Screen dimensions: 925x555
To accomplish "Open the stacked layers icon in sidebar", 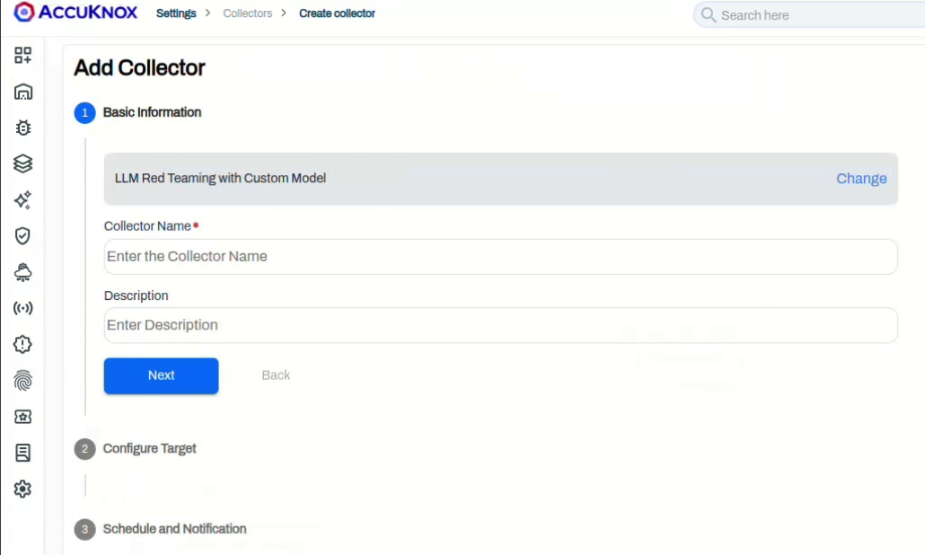I will point(23,163).
